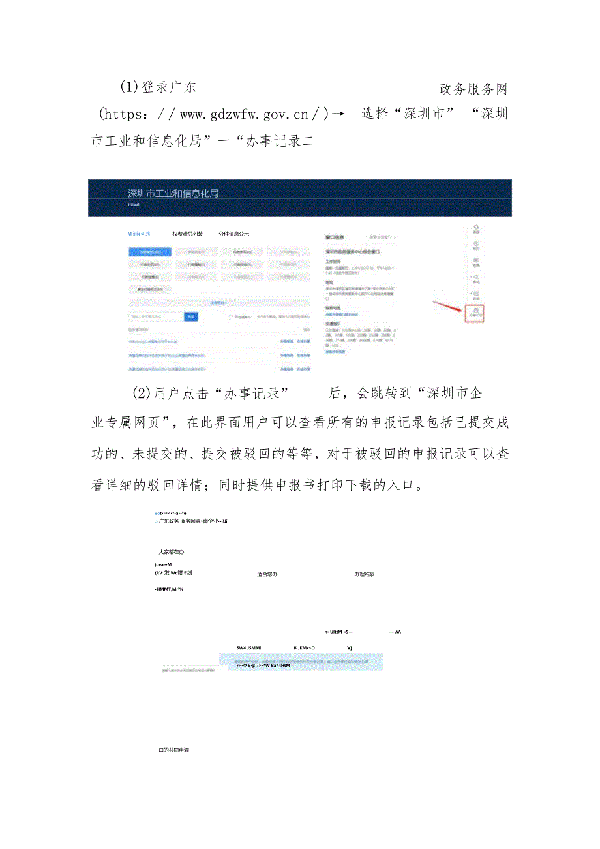Click the red-highlighted 办事记录 icon in the floating sidebar

click(475, 312)
